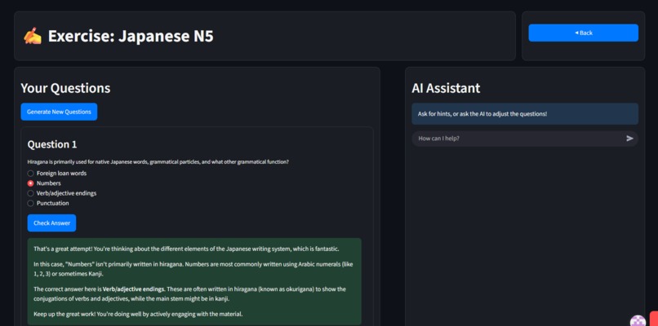Focus the How can I help input
The height and width of the screenshot is (326, 658).
(x=518, y=139)
